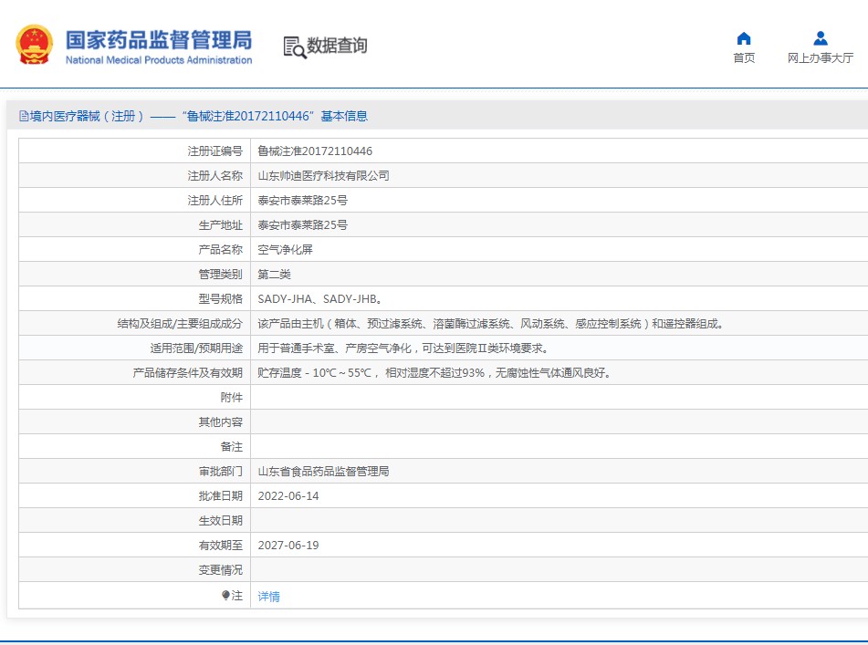Click approval department 山东省食品药品监督管理局
868x645 pixels.
[x=323, y=471]
